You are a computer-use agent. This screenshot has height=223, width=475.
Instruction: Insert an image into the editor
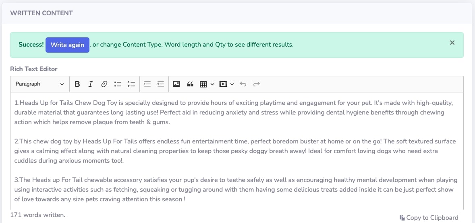click(x=176, y=84)
